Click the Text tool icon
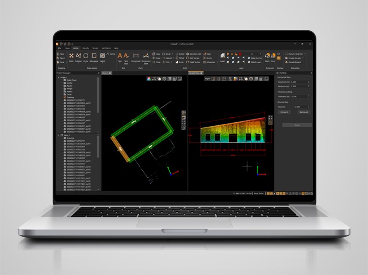This screenshot has height=275, width=368. coord(119,56)
